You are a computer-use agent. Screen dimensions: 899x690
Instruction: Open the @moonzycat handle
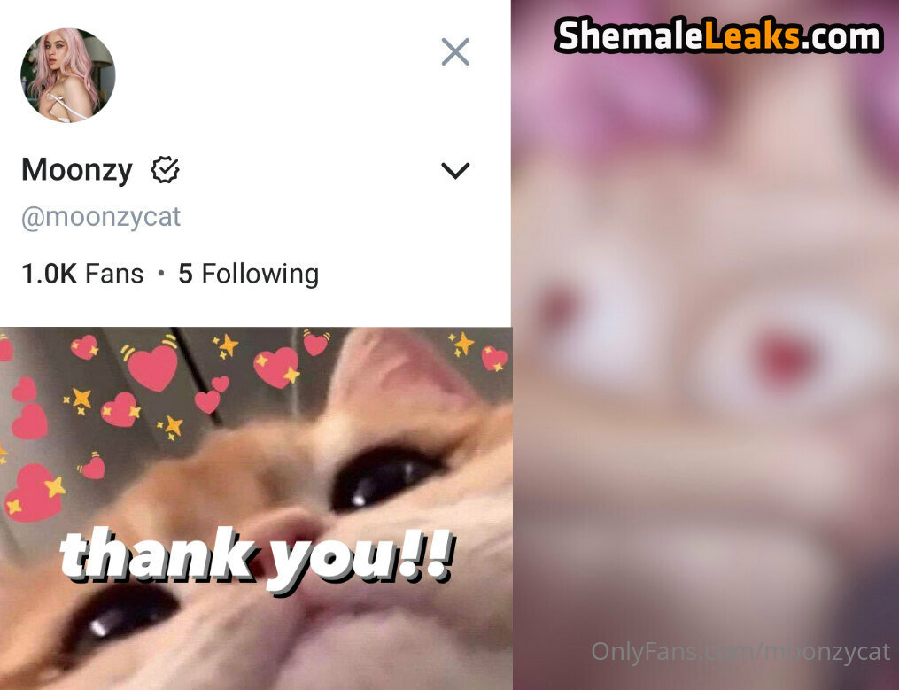click(101, 217)
